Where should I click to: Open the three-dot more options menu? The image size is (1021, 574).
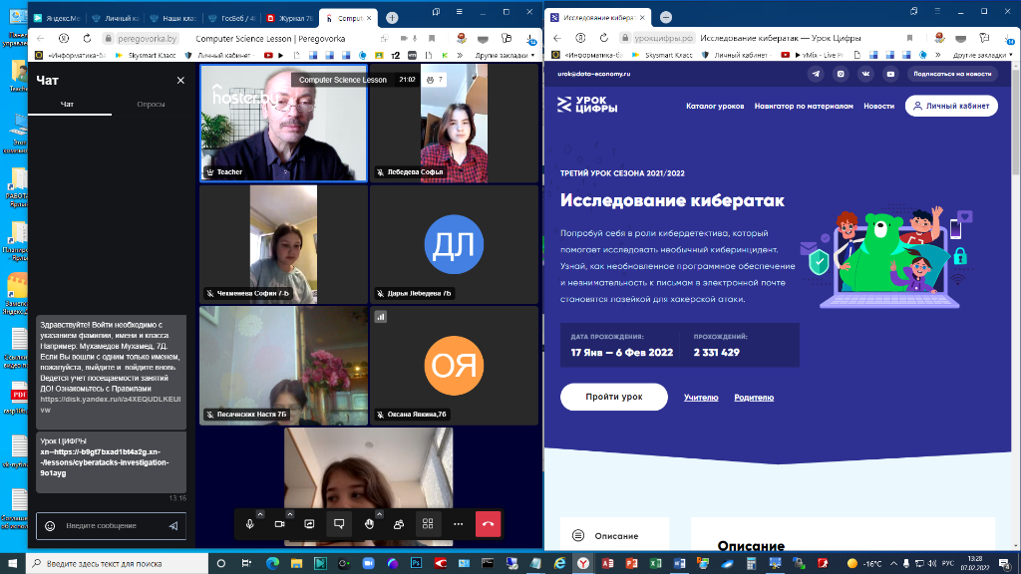(x=458, y=524)
